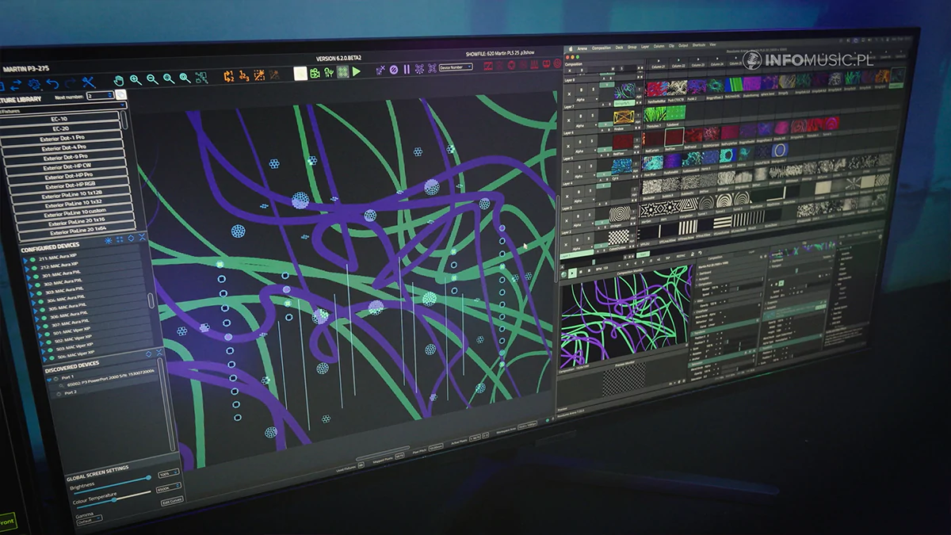Click the swap arrows icon in P3
The width and height of the screenshot is (951, 535).
click(x=16, y=86)
